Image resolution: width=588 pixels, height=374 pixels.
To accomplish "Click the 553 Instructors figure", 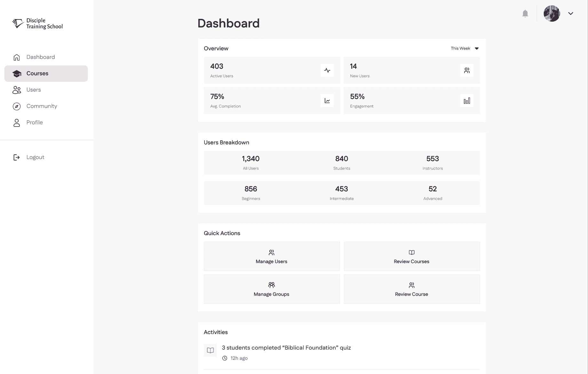I will coord(433,163).
